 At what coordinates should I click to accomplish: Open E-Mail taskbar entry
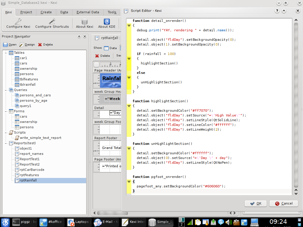[x=106, y=222]
